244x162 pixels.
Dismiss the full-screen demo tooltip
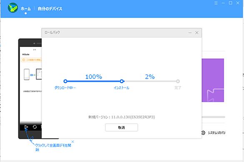72,142
